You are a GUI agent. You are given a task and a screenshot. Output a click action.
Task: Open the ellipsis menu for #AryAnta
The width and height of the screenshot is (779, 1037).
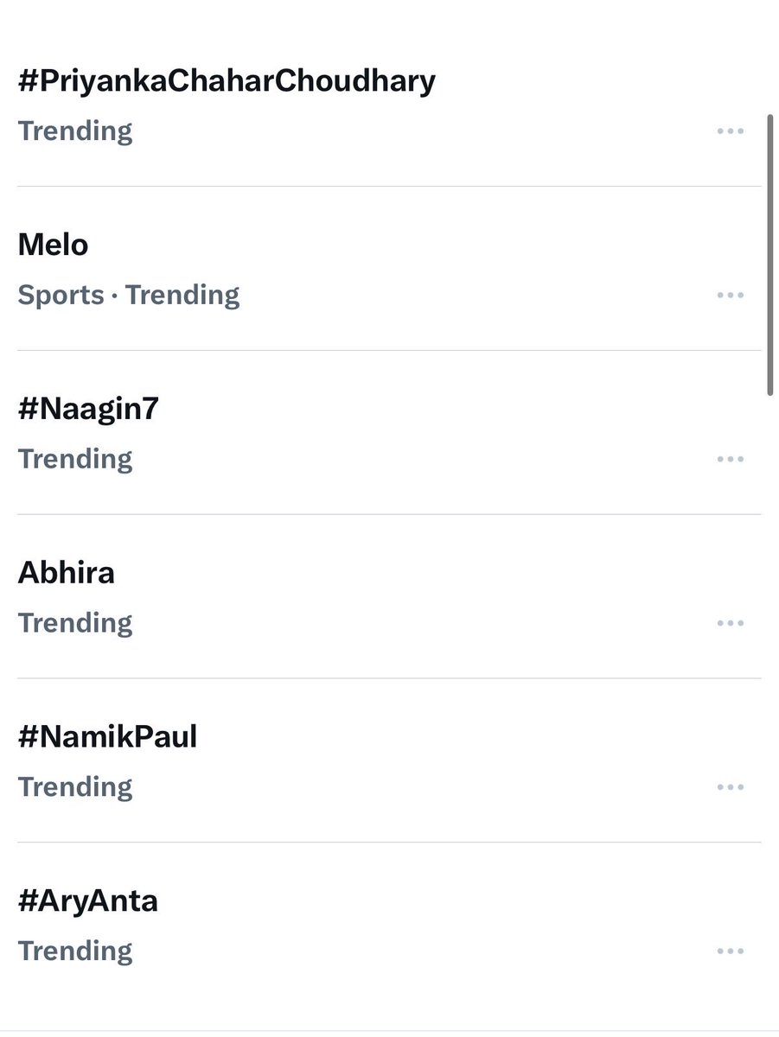730,952
